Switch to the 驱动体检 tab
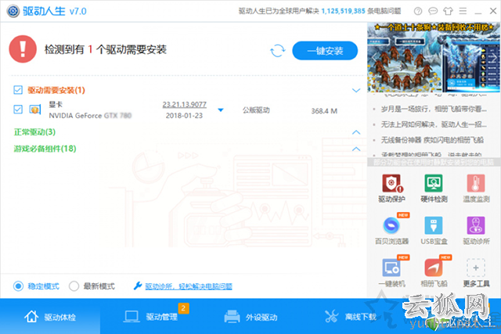 point(50,317)
